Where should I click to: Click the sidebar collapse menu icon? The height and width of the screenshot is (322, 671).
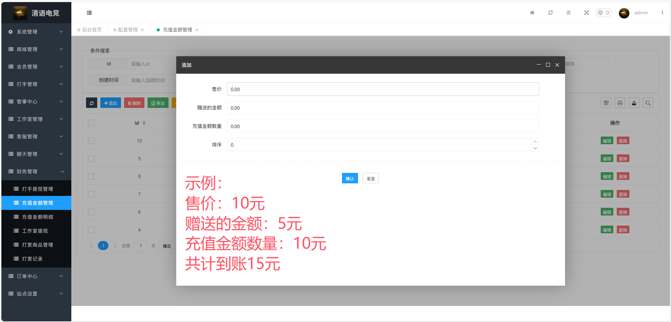(x=89, y=13)
